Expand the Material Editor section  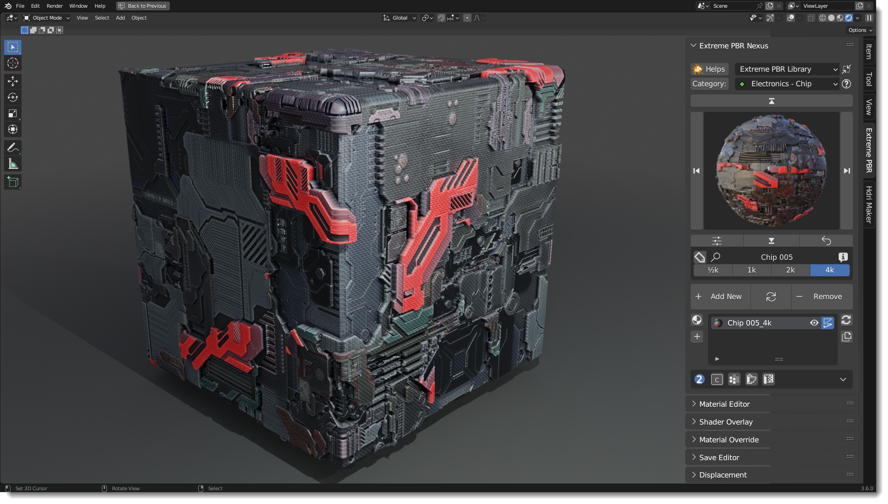point(724,404)
